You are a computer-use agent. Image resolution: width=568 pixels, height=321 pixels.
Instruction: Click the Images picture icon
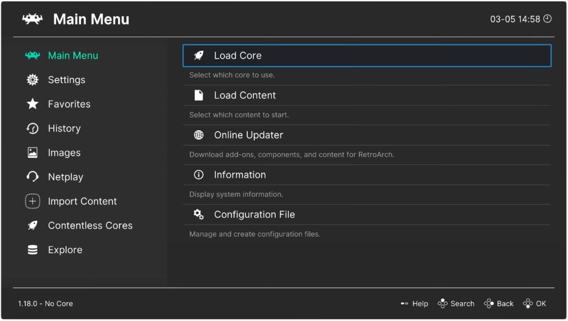[32, 152]
